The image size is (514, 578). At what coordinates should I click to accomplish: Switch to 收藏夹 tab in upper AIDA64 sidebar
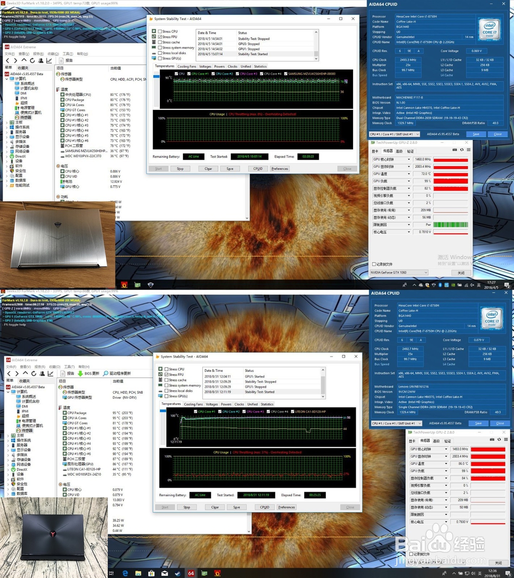pos(23,68)
